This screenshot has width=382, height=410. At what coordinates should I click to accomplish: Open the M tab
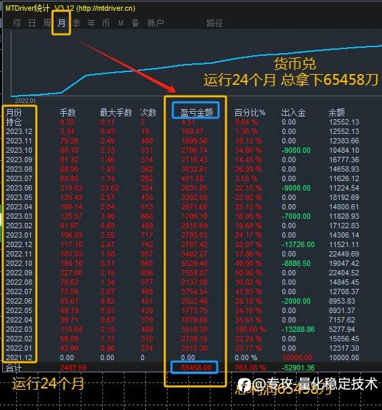click(x=120, y=23)
